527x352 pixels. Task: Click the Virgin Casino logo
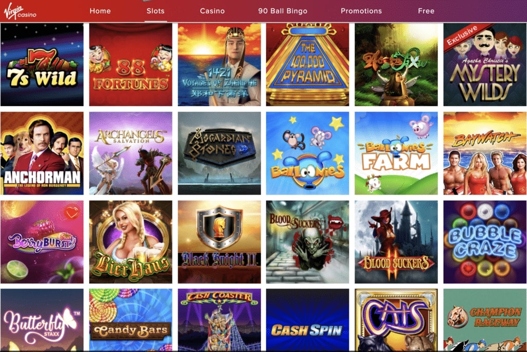20,12
